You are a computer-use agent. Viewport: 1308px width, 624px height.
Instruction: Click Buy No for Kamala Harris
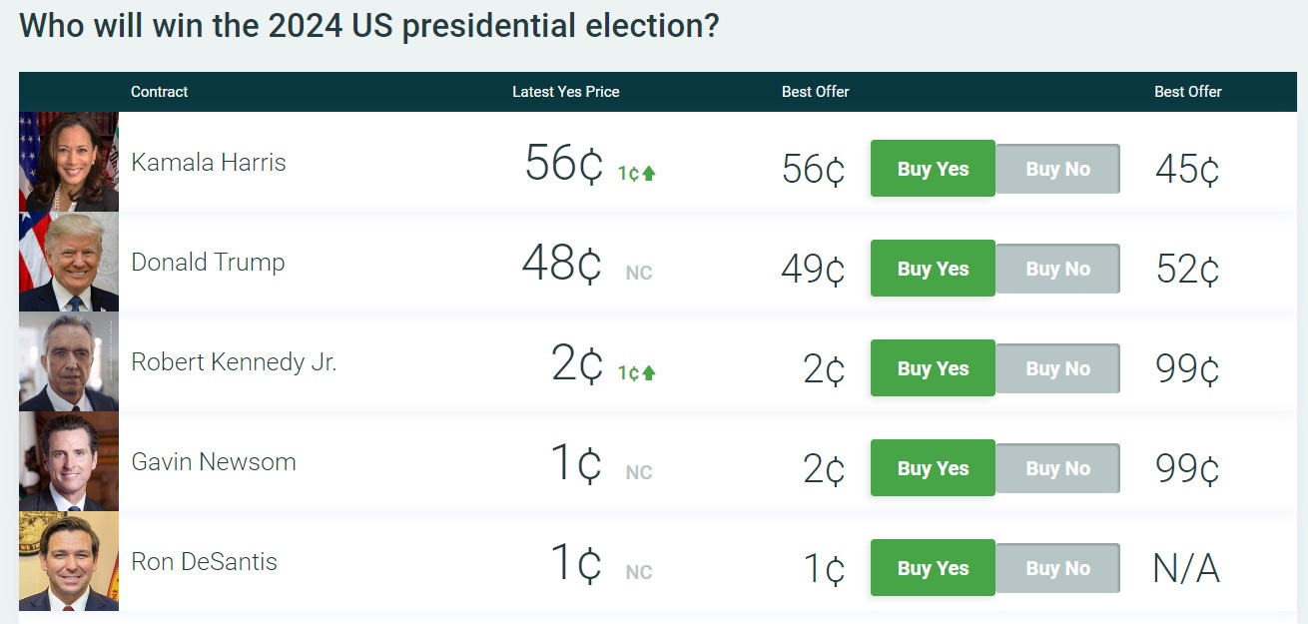coord(1057,169)
